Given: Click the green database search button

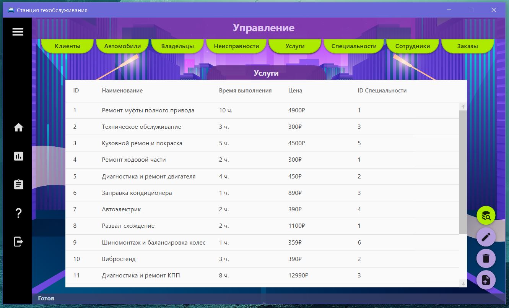Looking at the screenshot, I should (x=486, y=216).
